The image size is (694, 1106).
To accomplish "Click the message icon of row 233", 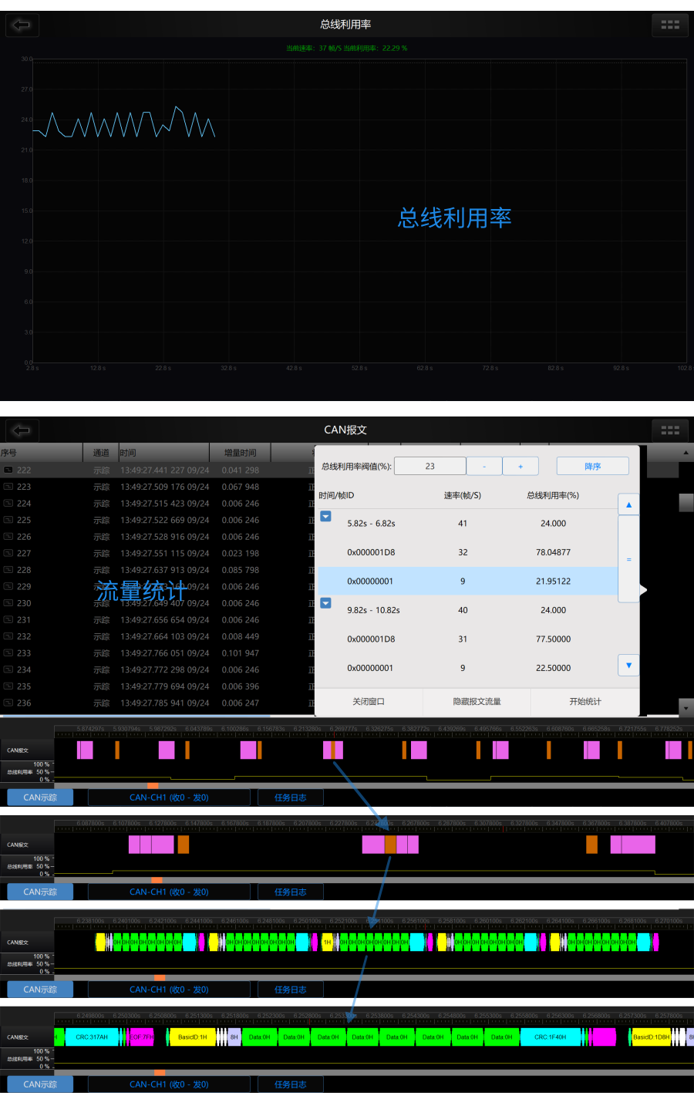I will (8, 652).
